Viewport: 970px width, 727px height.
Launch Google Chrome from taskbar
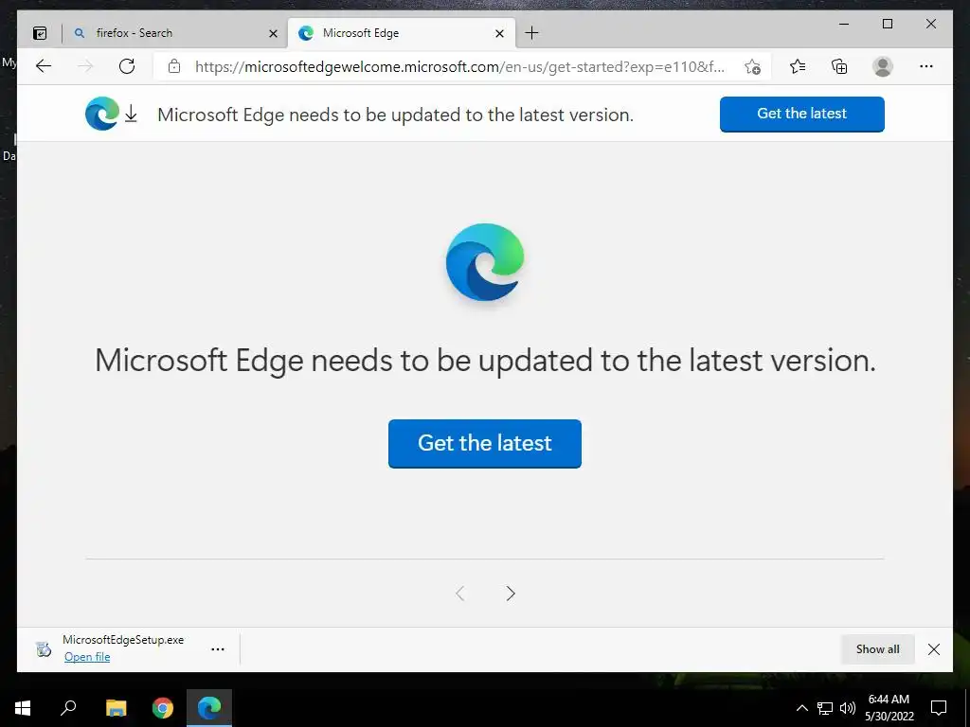(x=163, y=708)
